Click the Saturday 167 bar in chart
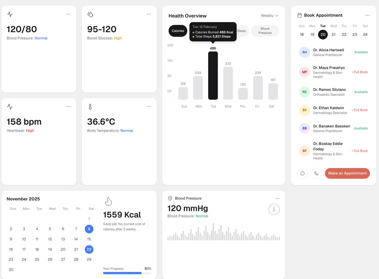Image resolution: width=379 pixels, height=279 pixels. [273, 91]
